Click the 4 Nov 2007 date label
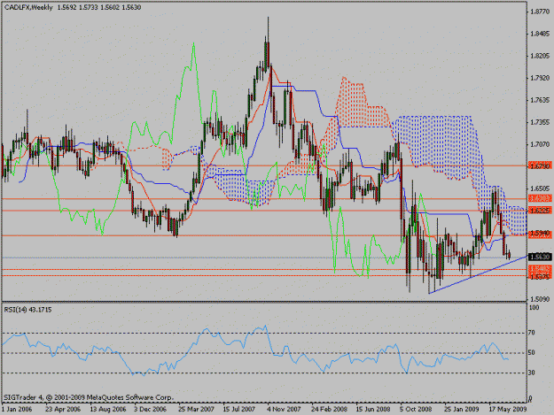 [284, 410]
